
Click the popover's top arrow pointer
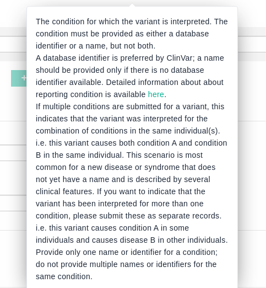[x=132, y=5]
